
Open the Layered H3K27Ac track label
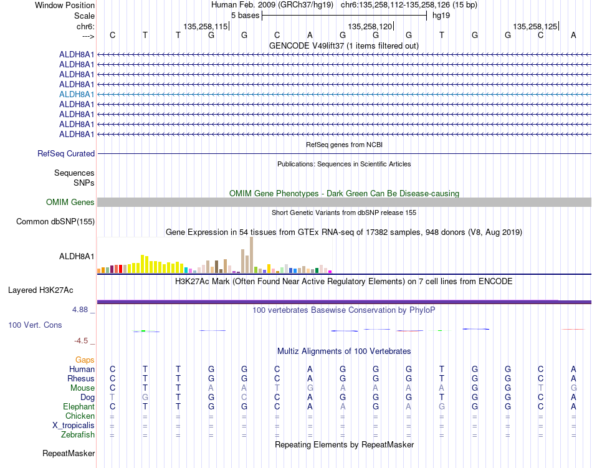pos(41,290)
